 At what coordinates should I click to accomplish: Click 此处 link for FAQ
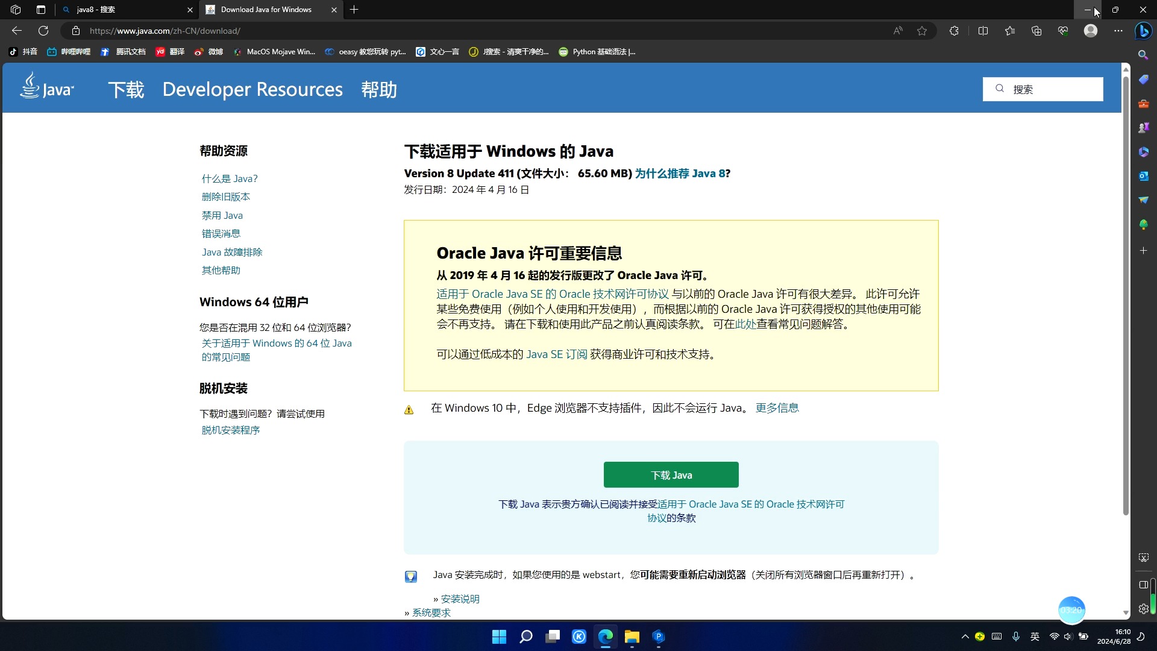(745, 324)
